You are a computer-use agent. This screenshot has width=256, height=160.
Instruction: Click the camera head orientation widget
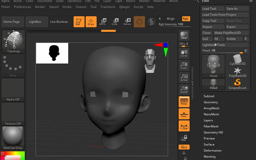click(x=150, y=61)
